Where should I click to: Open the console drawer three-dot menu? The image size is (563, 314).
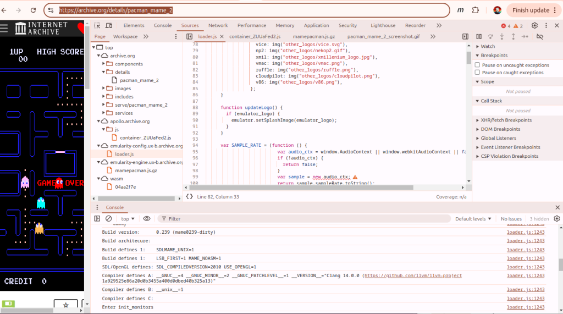[x=97, y=207]
